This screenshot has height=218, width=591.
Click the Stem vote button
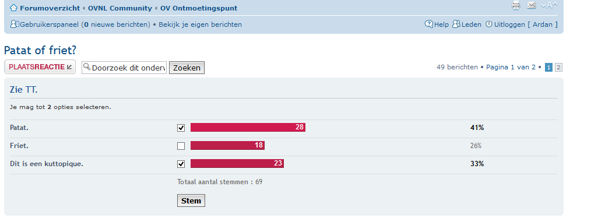point(191,201)
